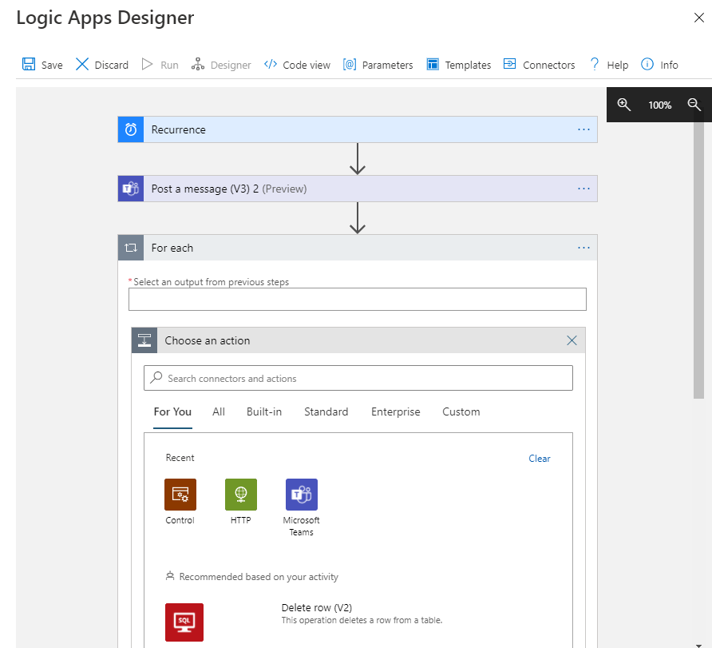Click the Code view brackets icon

[x=270, y=64]
